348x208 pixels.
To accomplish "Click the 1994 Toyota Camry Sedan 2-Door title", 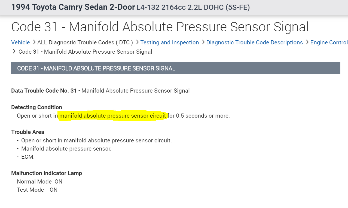I will click(x=73, y=7).
